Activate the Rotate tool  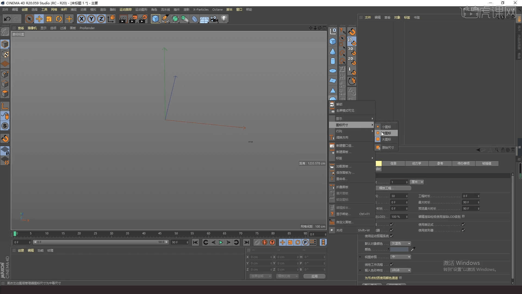click(x=59, y=19)
